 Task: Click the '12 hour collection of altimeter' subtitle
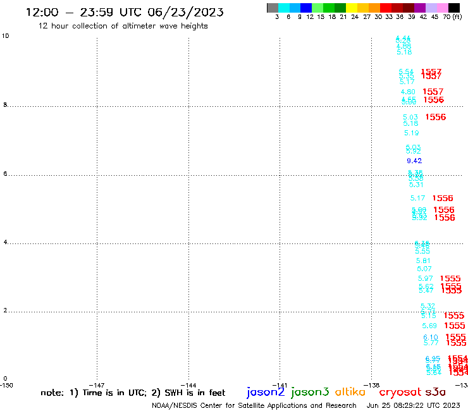coord(123,26)
